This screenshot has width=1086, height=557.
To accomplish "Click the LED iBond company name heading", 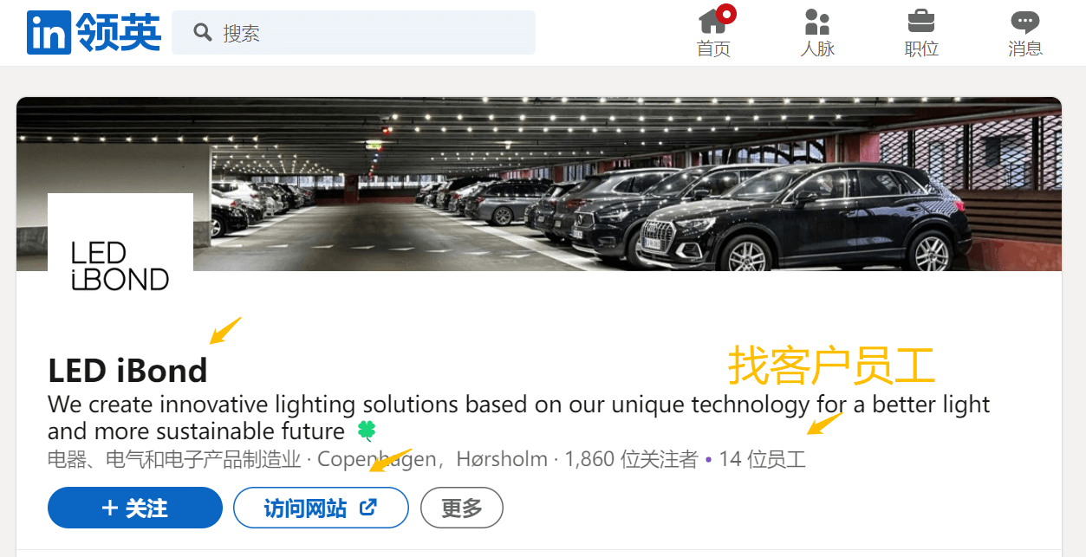I will 127,371.
